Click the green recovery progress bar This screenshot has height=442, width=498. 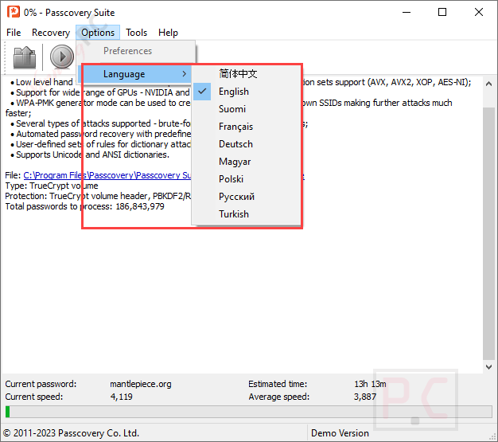pyautogui.click(x=249, y=412)
